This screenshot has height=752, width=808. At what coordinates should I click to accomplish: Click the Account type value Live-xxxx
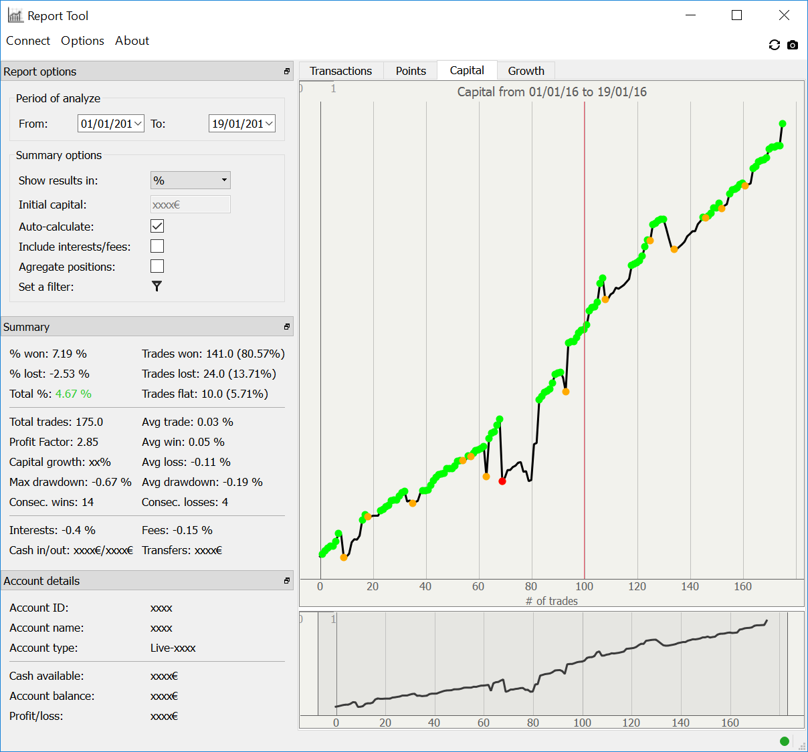tap(173, 648)
